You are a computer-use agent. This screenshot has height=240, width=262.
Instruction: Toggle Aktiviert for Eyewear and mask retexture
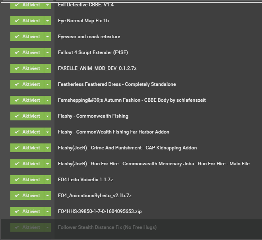tap(27, 37)
